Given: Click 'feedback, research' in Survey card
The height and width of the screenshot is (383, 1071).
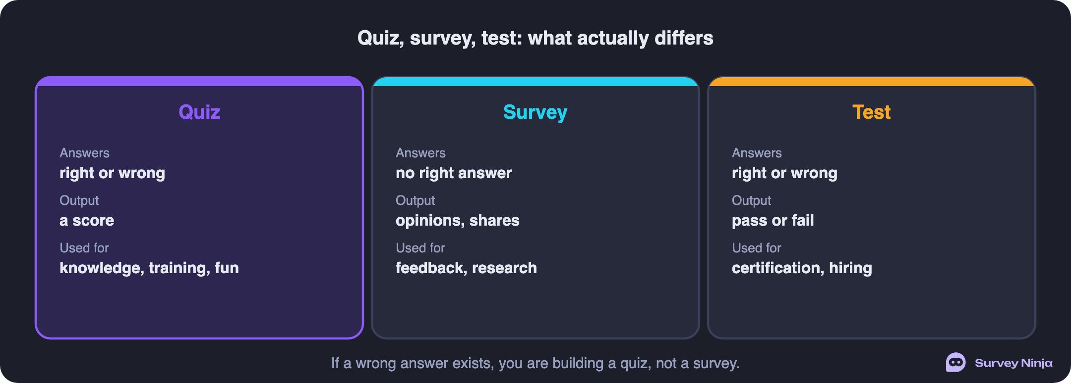Looking at the screenshot, I should pos(466,268).
